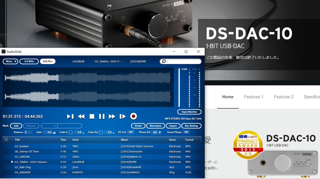Click the 01:31.315 current time display
This screenshot has width=320, height=179.
pyautogui.click(x=11, y=116)
